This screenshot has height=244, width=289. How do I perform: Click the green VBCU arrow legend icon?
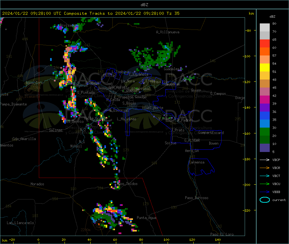[x=265, y=184]
